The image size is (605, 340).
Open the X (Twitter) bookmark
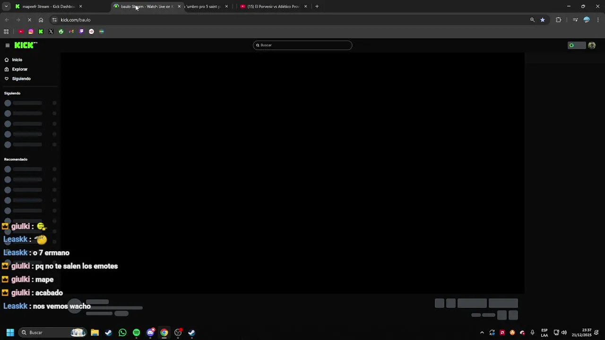[51, 32]
